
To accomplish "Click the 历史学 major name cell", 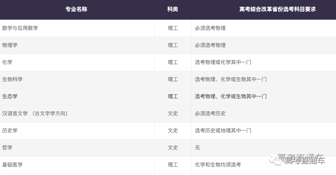I will pos(10,131).
